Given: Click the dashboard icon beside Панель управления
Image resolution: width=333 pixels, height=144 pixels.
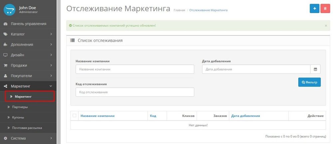Looking at the screenshot, I should 5,24.
